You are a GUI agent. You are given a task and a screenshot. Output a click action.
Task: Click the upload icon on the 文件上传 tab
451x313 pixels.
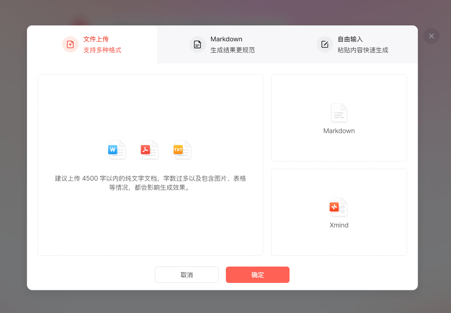tap(70, 44)
